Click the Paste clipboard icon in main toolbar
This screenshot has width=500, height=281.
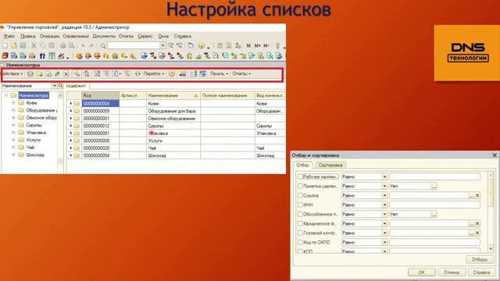coord(52,46)
